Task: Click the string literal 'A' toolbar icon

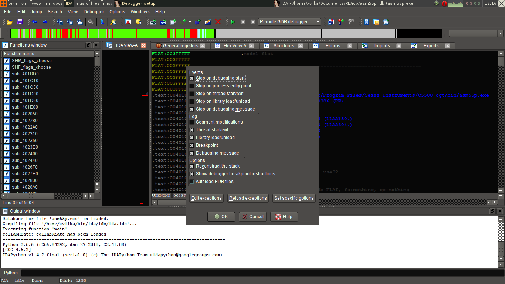Action: click(x=173, y=22)
